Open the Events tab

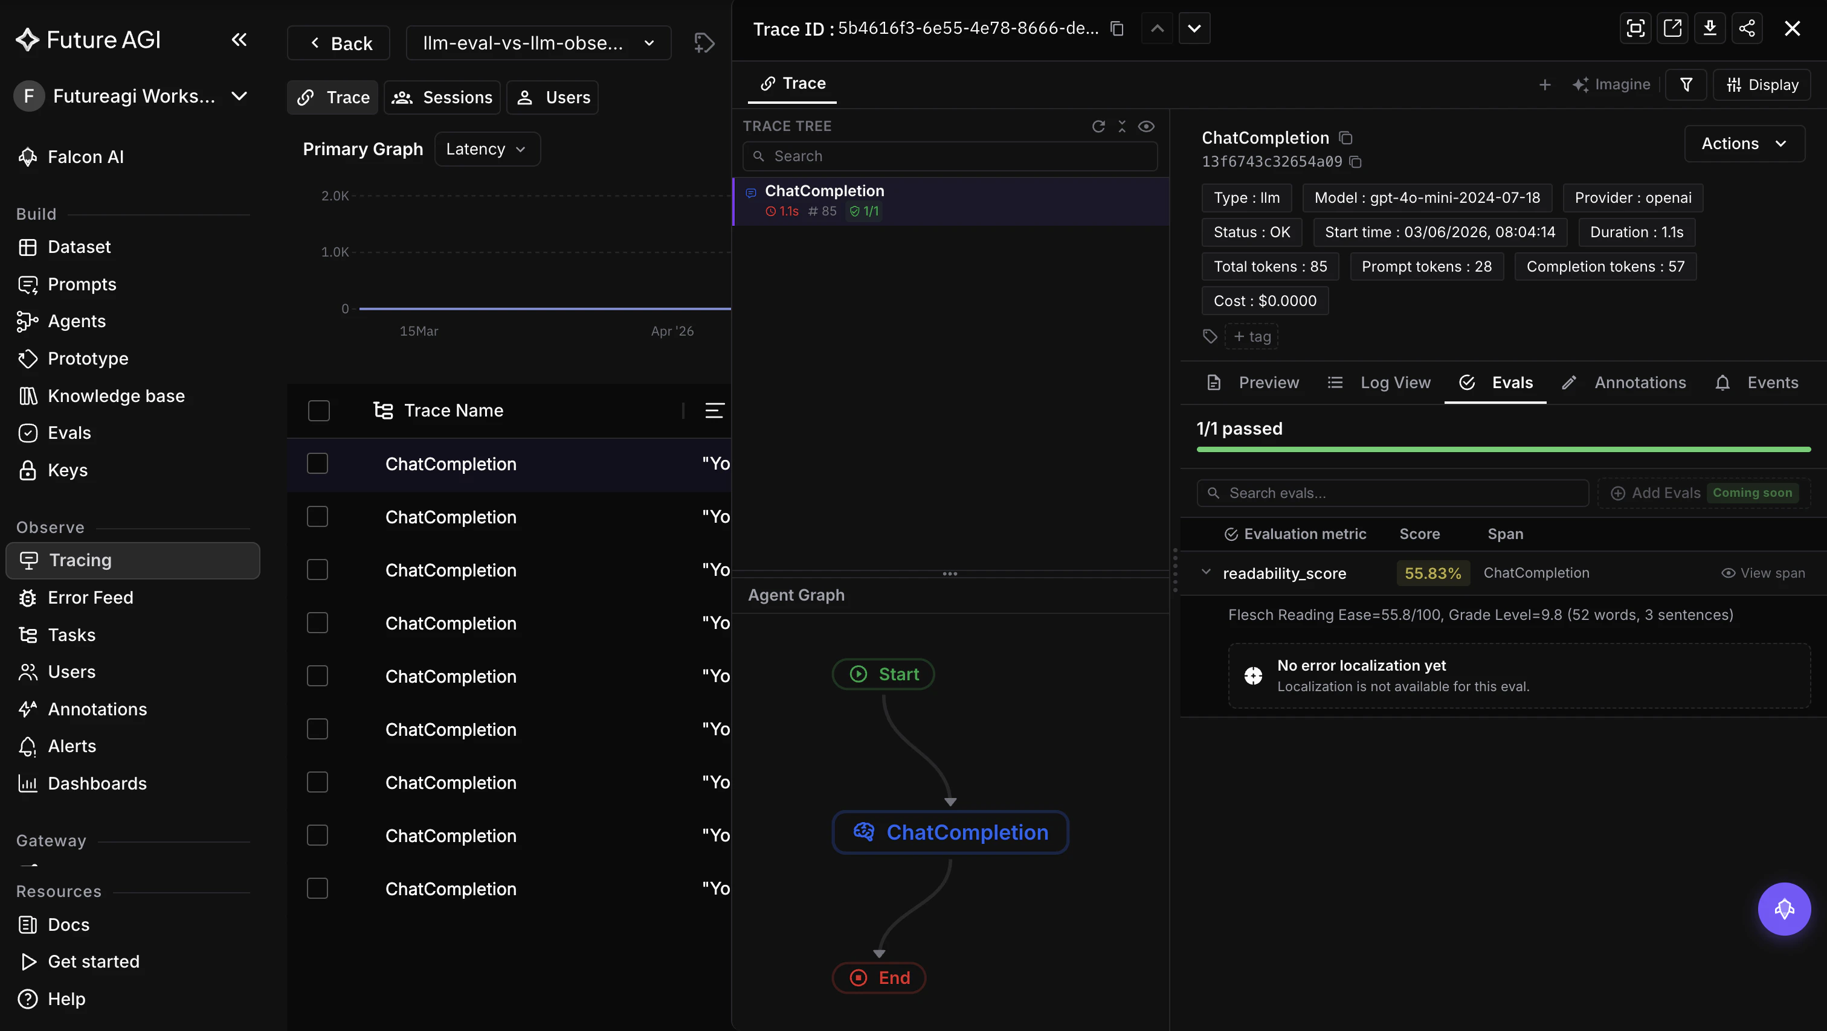[x=1756, y=383]
